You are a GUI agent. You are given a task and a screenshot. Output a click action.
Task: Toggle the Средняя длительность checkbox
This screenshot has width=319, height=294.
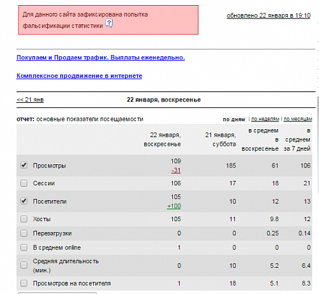(x=24, y=265)
